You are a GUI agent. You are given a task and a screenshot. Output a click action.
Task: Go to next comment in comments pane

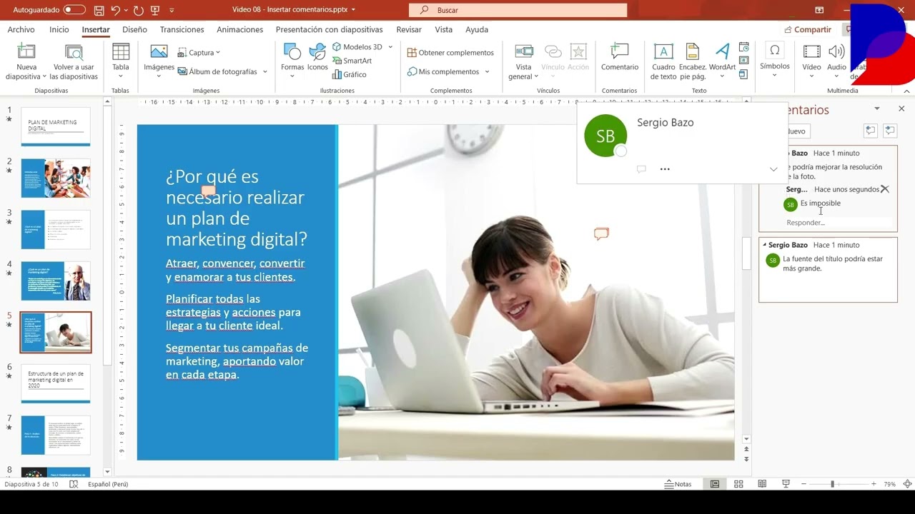tap(890, 131)
